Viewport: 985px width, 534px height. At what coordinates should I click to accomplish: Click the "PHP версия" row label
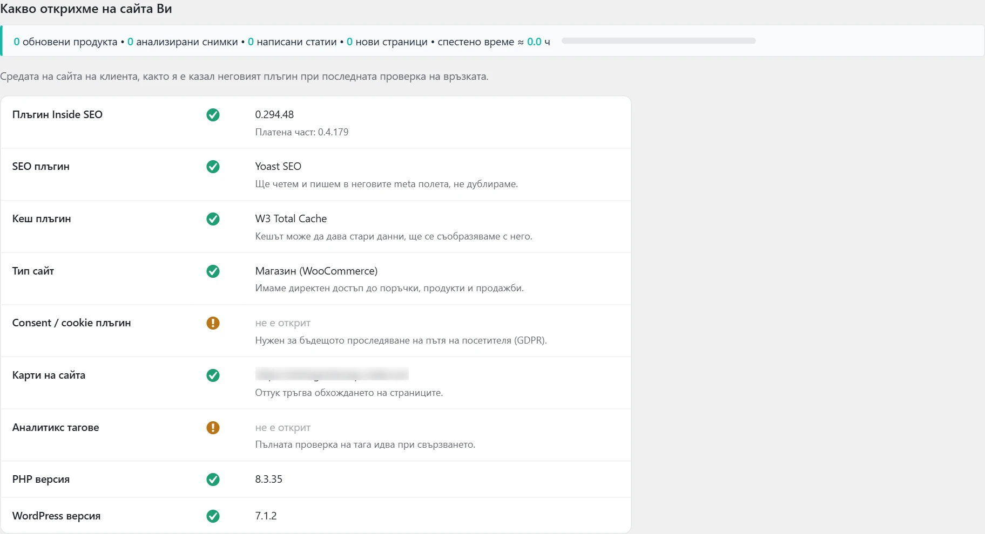41,480
